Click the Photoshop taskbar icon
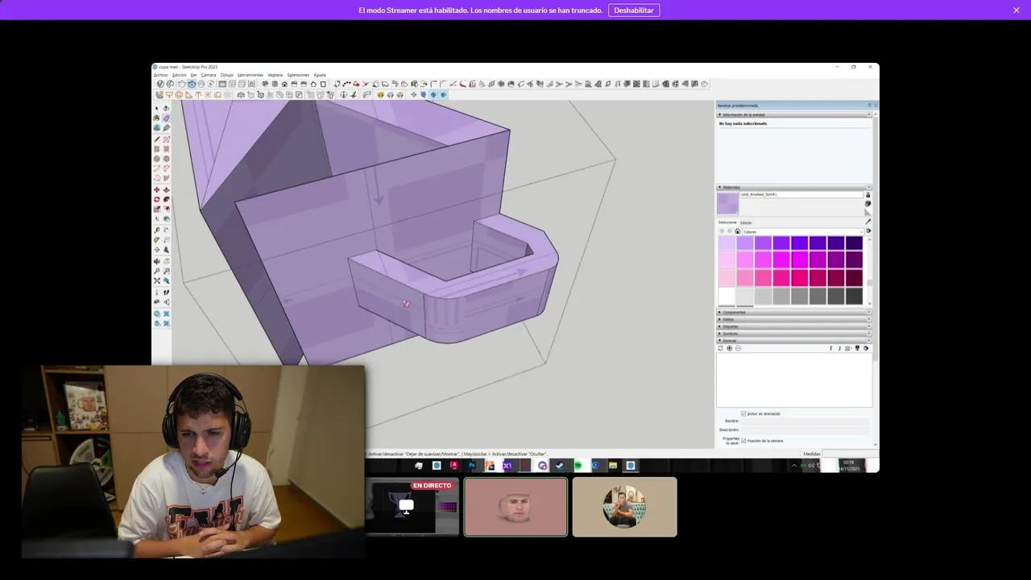This screenshot has height=580, width=1031. pyautogui.click(x=472, y=466)
